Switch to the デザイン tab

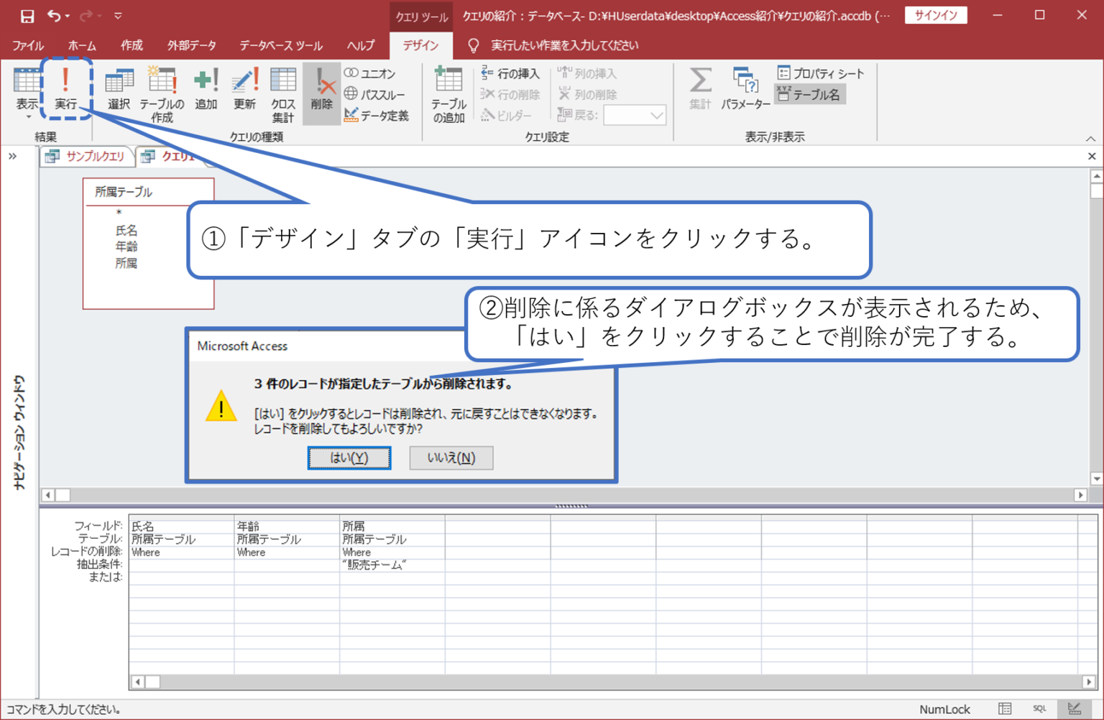420,45
